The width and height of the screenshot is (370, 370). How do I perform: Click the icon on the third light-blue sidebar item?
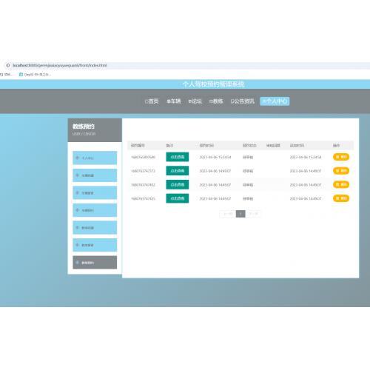[x=77, y=192]
